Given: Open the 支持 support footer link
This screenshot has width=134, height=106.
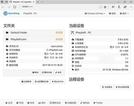Looking at the screenshot, I should tap(31, 103).
